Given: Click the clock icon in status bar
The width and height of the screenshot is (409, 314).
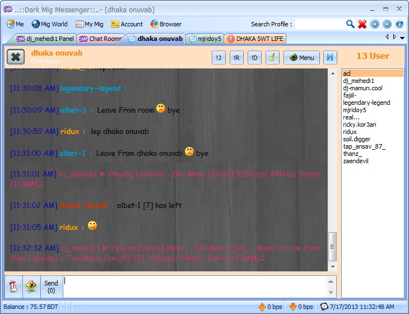Looking at the screenshot, I should (324, 307).
